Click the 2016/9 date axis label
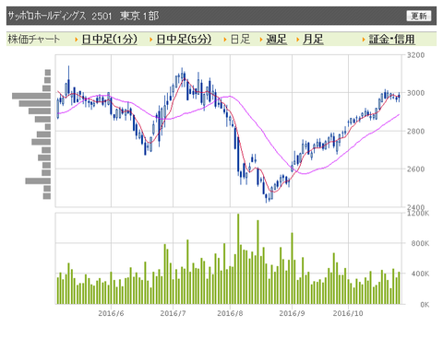This screenshot has width=443, height=338. pos(292,313)
